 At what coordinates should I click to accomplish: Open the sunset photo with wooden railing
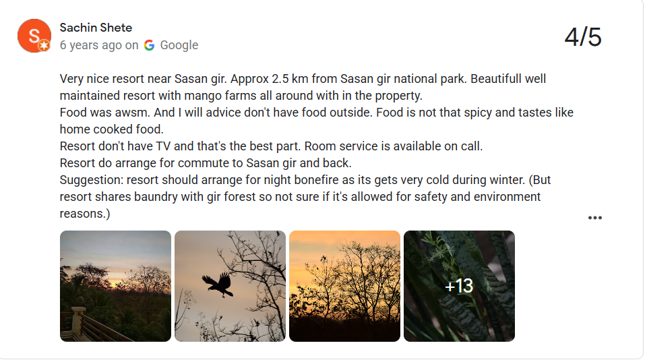[116, 286]
